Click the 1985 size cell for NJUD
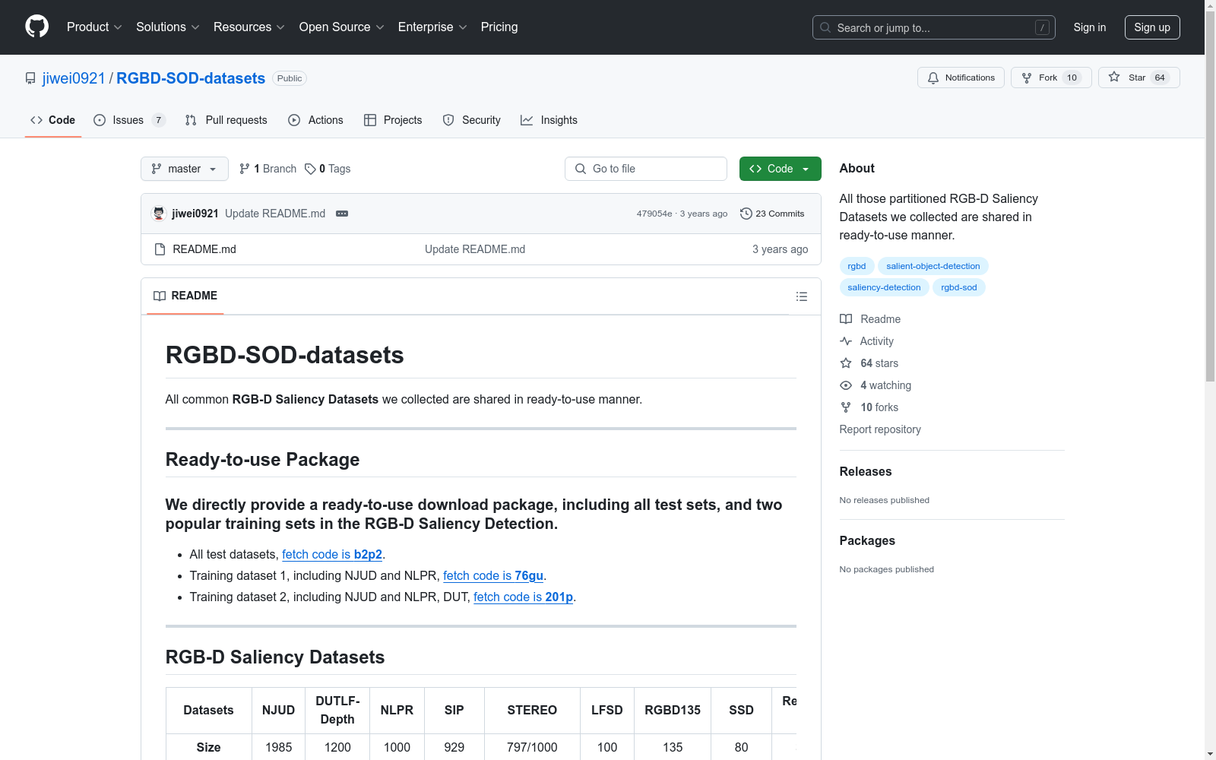Viewport: 1216px width, 760px height. 279,746
